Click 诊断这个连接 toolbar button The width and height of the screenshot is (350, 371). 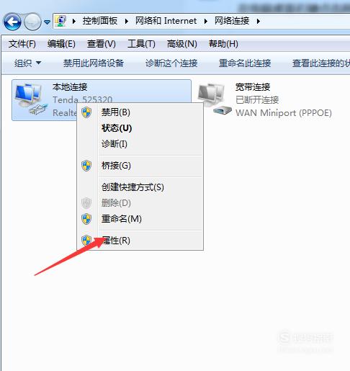(171, 63)
